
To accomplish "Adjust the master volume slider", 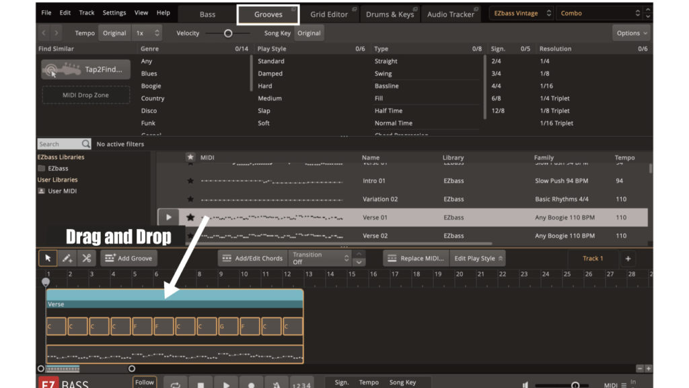I will [575, 385].
